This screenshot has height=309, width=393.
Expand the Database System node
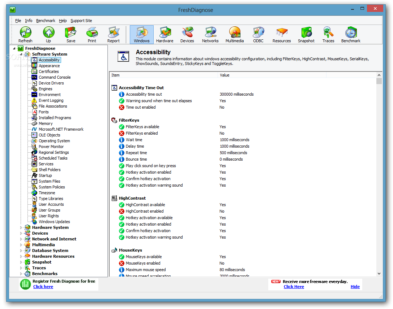pyautogui.click(x=21, y=251)
